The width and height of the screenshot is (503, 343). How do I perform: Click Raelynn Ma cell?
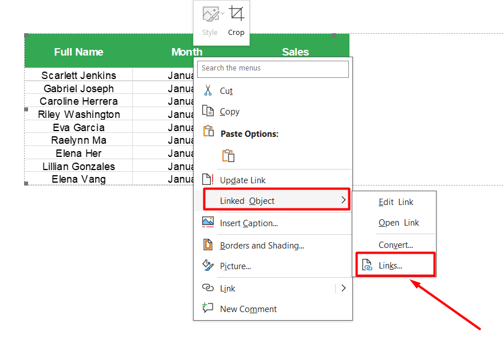point(78,140)
